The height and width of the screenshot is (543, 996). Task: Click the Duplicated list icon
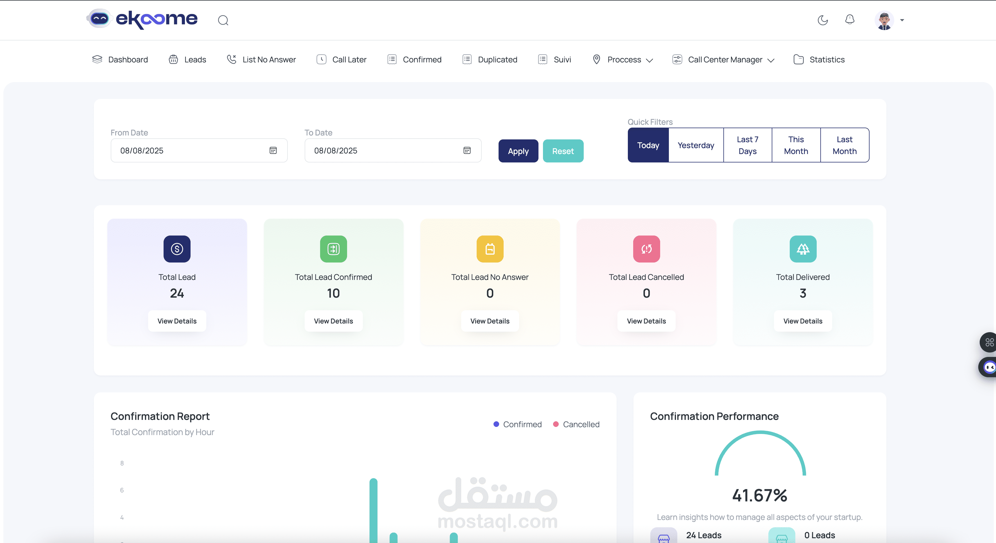click(x=467, y=59)
